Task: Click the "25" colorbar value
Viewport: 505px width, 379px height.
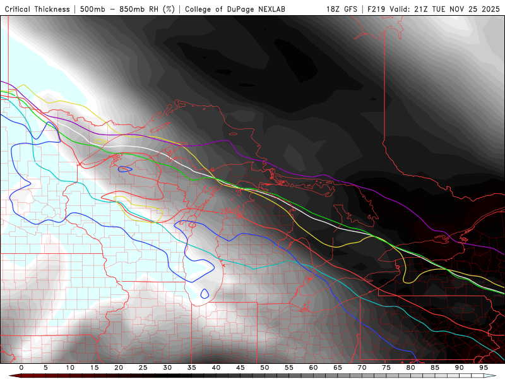Action: point(143,368)
